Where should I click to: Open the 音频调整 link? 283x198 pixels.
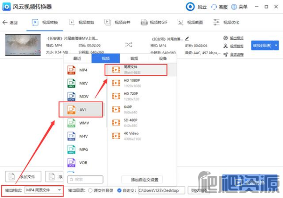coord(237,55)
